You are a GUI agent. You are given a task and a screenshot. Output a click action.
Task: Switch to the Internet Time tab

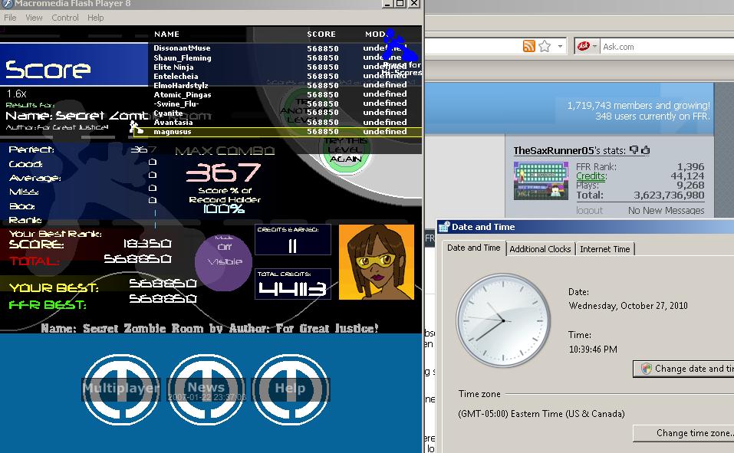click(x=605, y=249)
